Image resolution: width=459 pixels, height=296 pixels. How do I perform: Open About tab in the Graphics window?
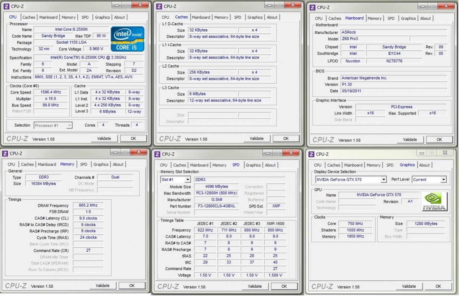click(424, 165)
